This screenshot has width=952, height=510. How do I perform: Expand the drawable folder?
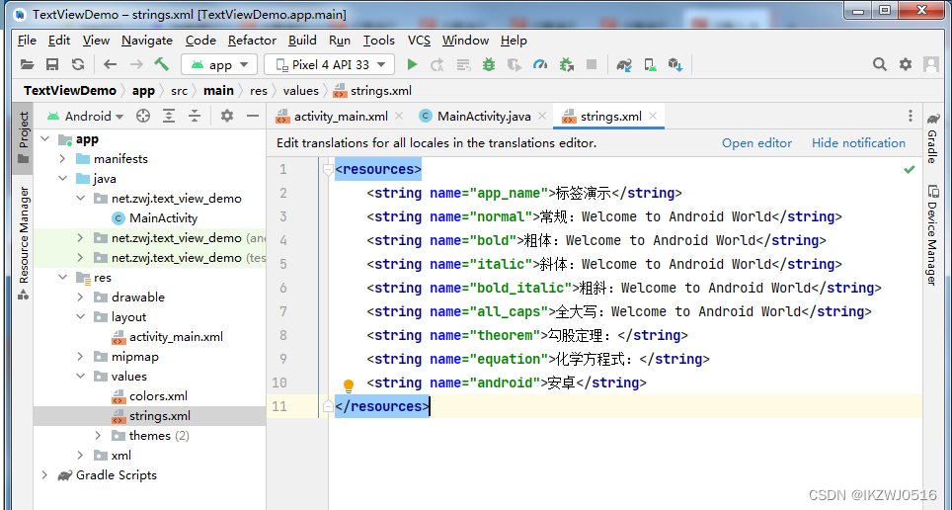[x=80, y=297]
